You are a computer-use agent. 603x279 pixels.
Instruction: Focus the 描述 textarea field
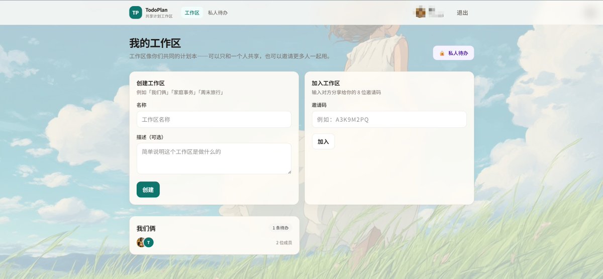click(x=214, y=159)
